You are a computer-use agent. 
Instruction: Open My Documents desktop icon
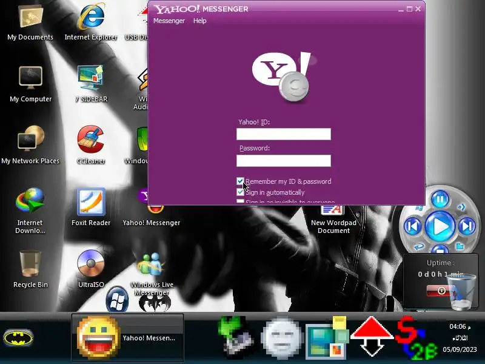(x=30, y=22)
